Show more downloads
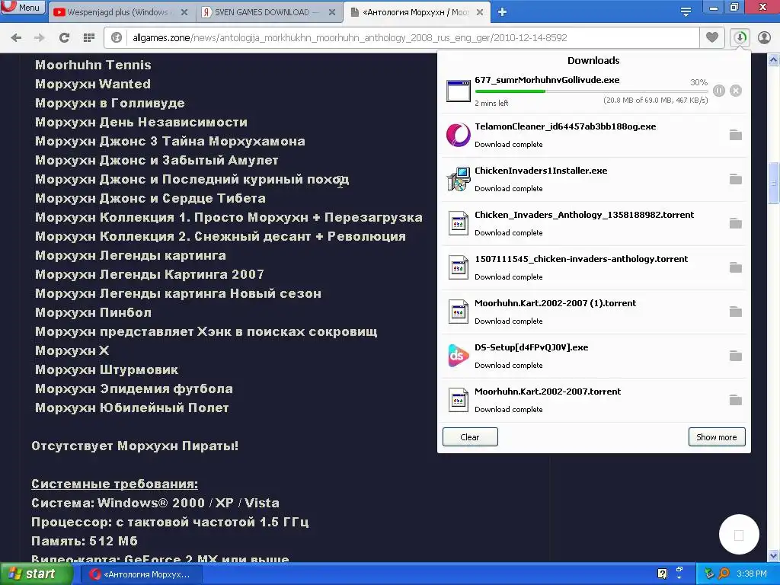This screenshot has height=585, width=780. [x=716, y=437]
